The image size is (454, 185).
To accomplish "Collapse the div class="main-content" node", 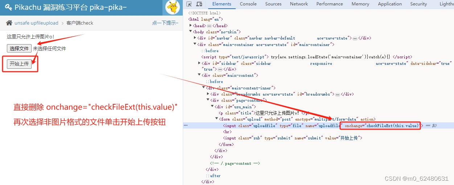I will click(199, 75).
